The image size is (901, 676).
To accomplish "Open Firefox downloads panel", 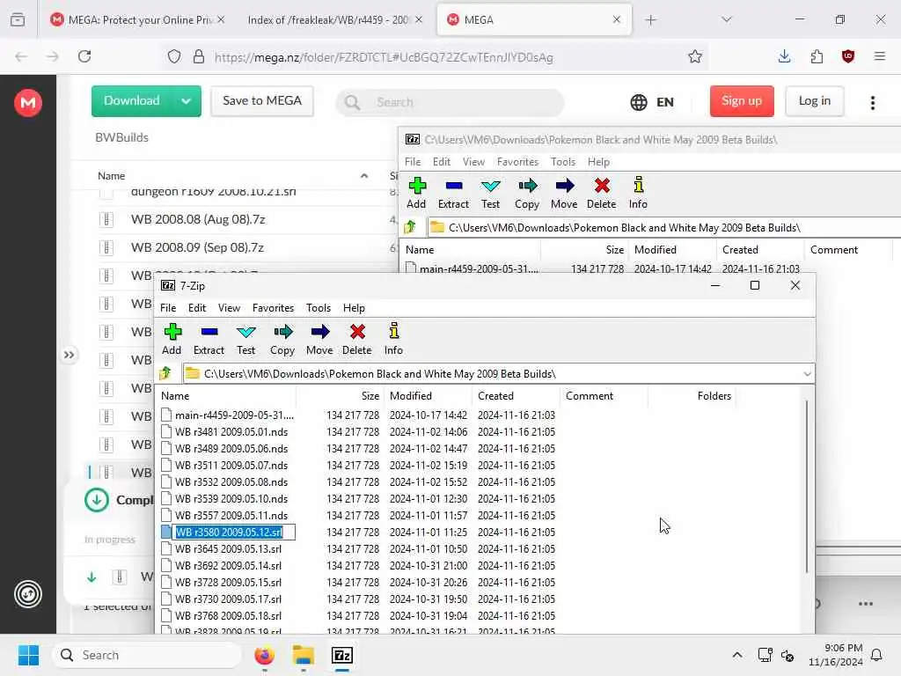I will 784,56.
